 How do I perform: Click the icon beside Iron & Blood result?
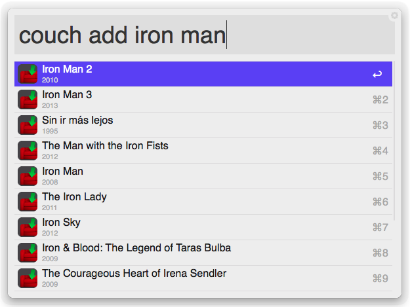(28, 253)
